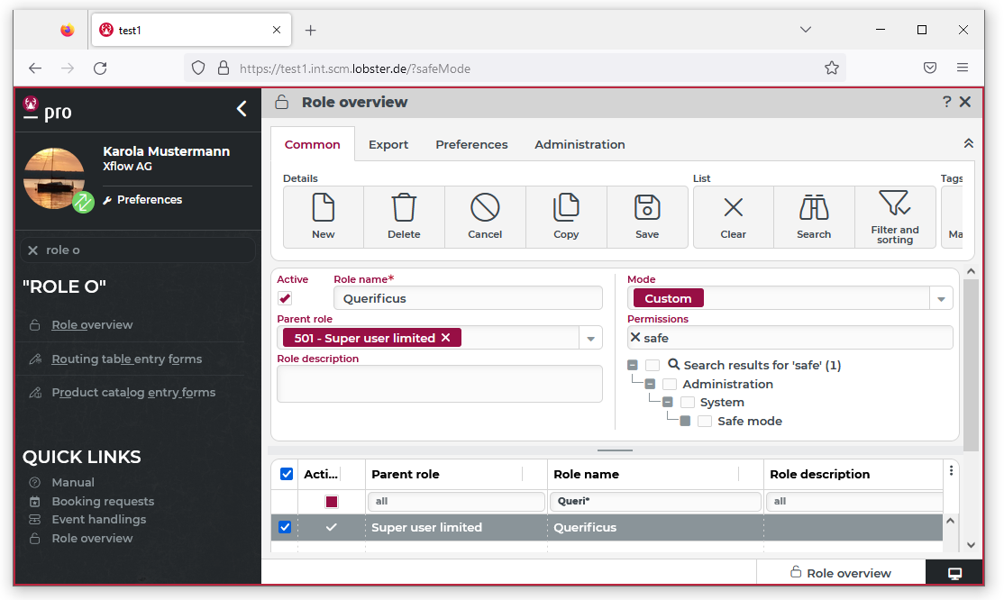Open Manual quick link
The height and width of the screenshot is (600, 1004).
tap(73, 482)
